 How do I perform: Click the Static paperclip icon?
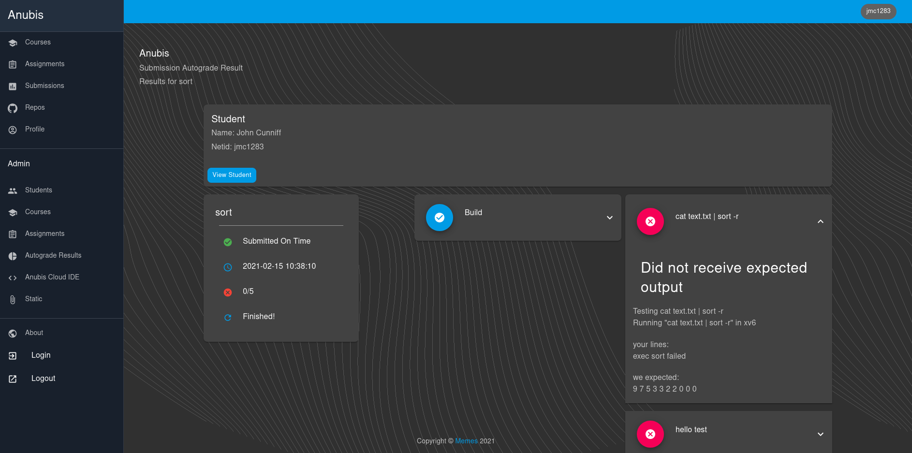[x=13, y=299]
